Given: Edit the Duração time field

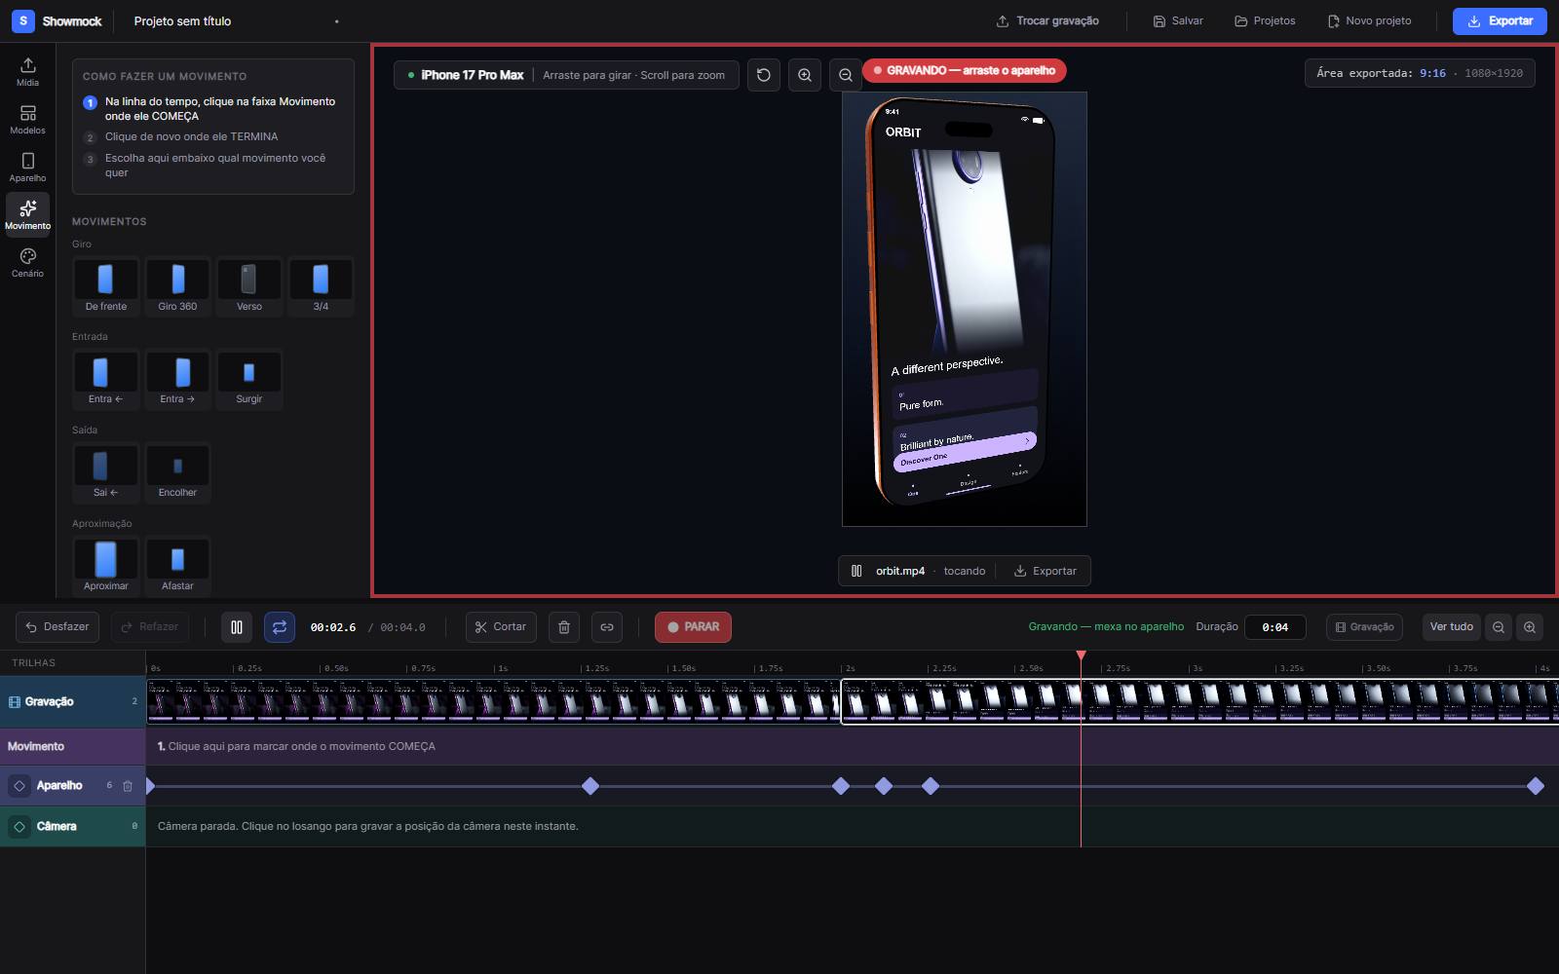Looking at the screenshot, I should click(1275, 627).
